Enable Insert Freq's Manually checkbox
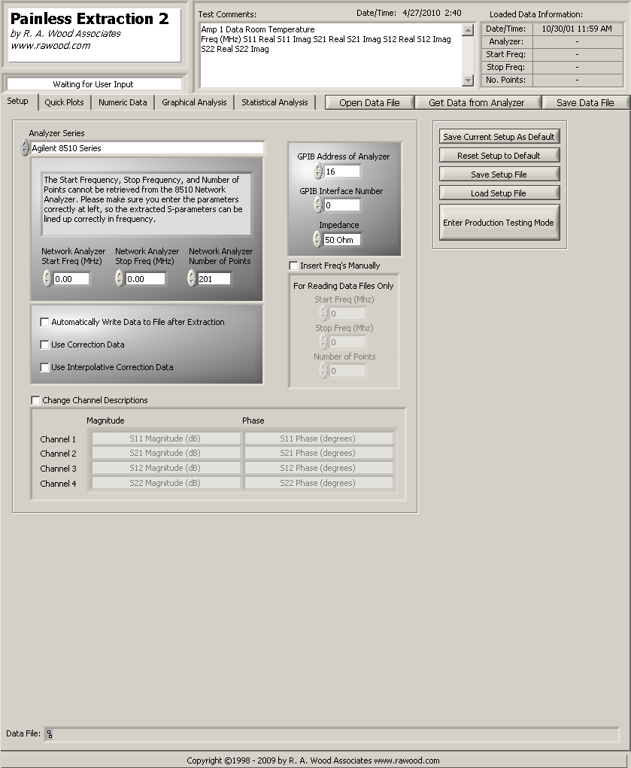Viewport: 631px width, 768px height. click(x=293, y=266)
